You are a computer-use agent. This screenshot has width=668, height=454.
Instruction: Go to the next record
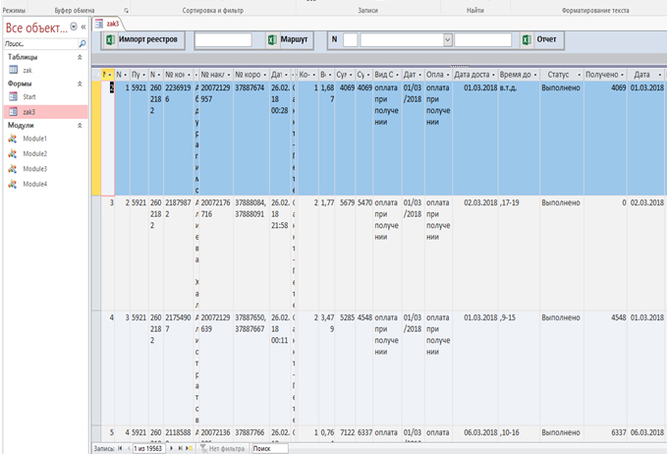click(171, 448)
